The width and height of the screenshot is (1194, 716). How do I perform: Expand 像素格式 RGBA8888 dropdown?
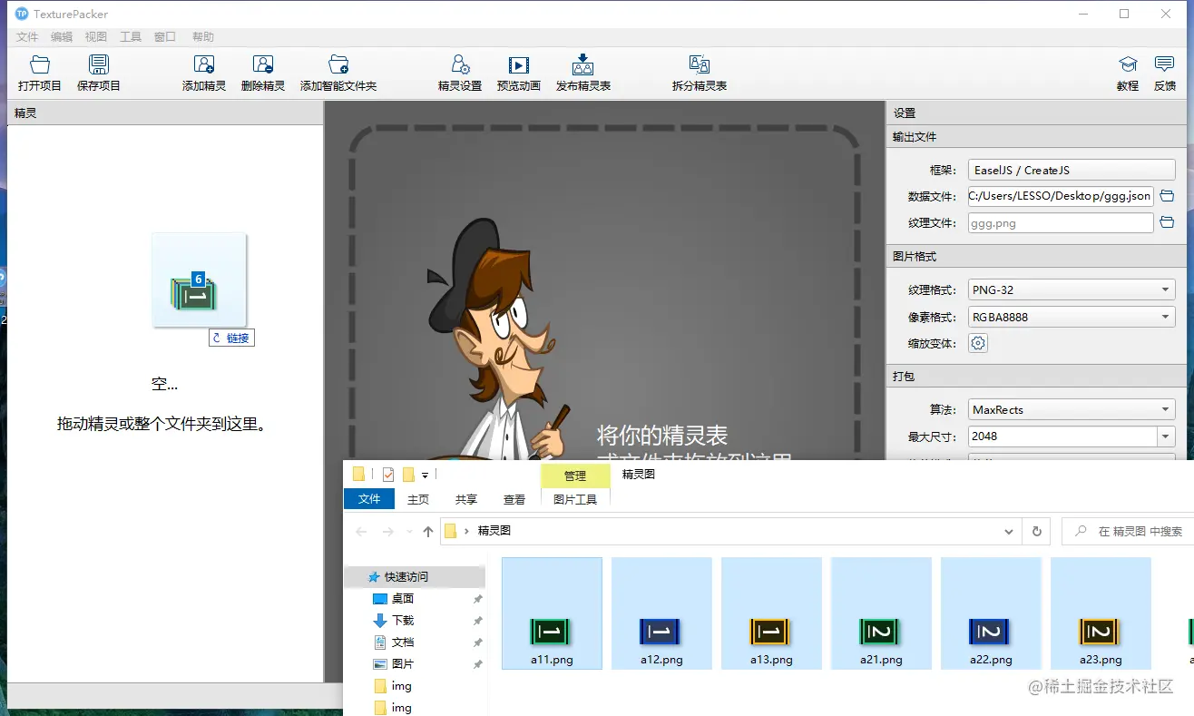[1072, 317]
